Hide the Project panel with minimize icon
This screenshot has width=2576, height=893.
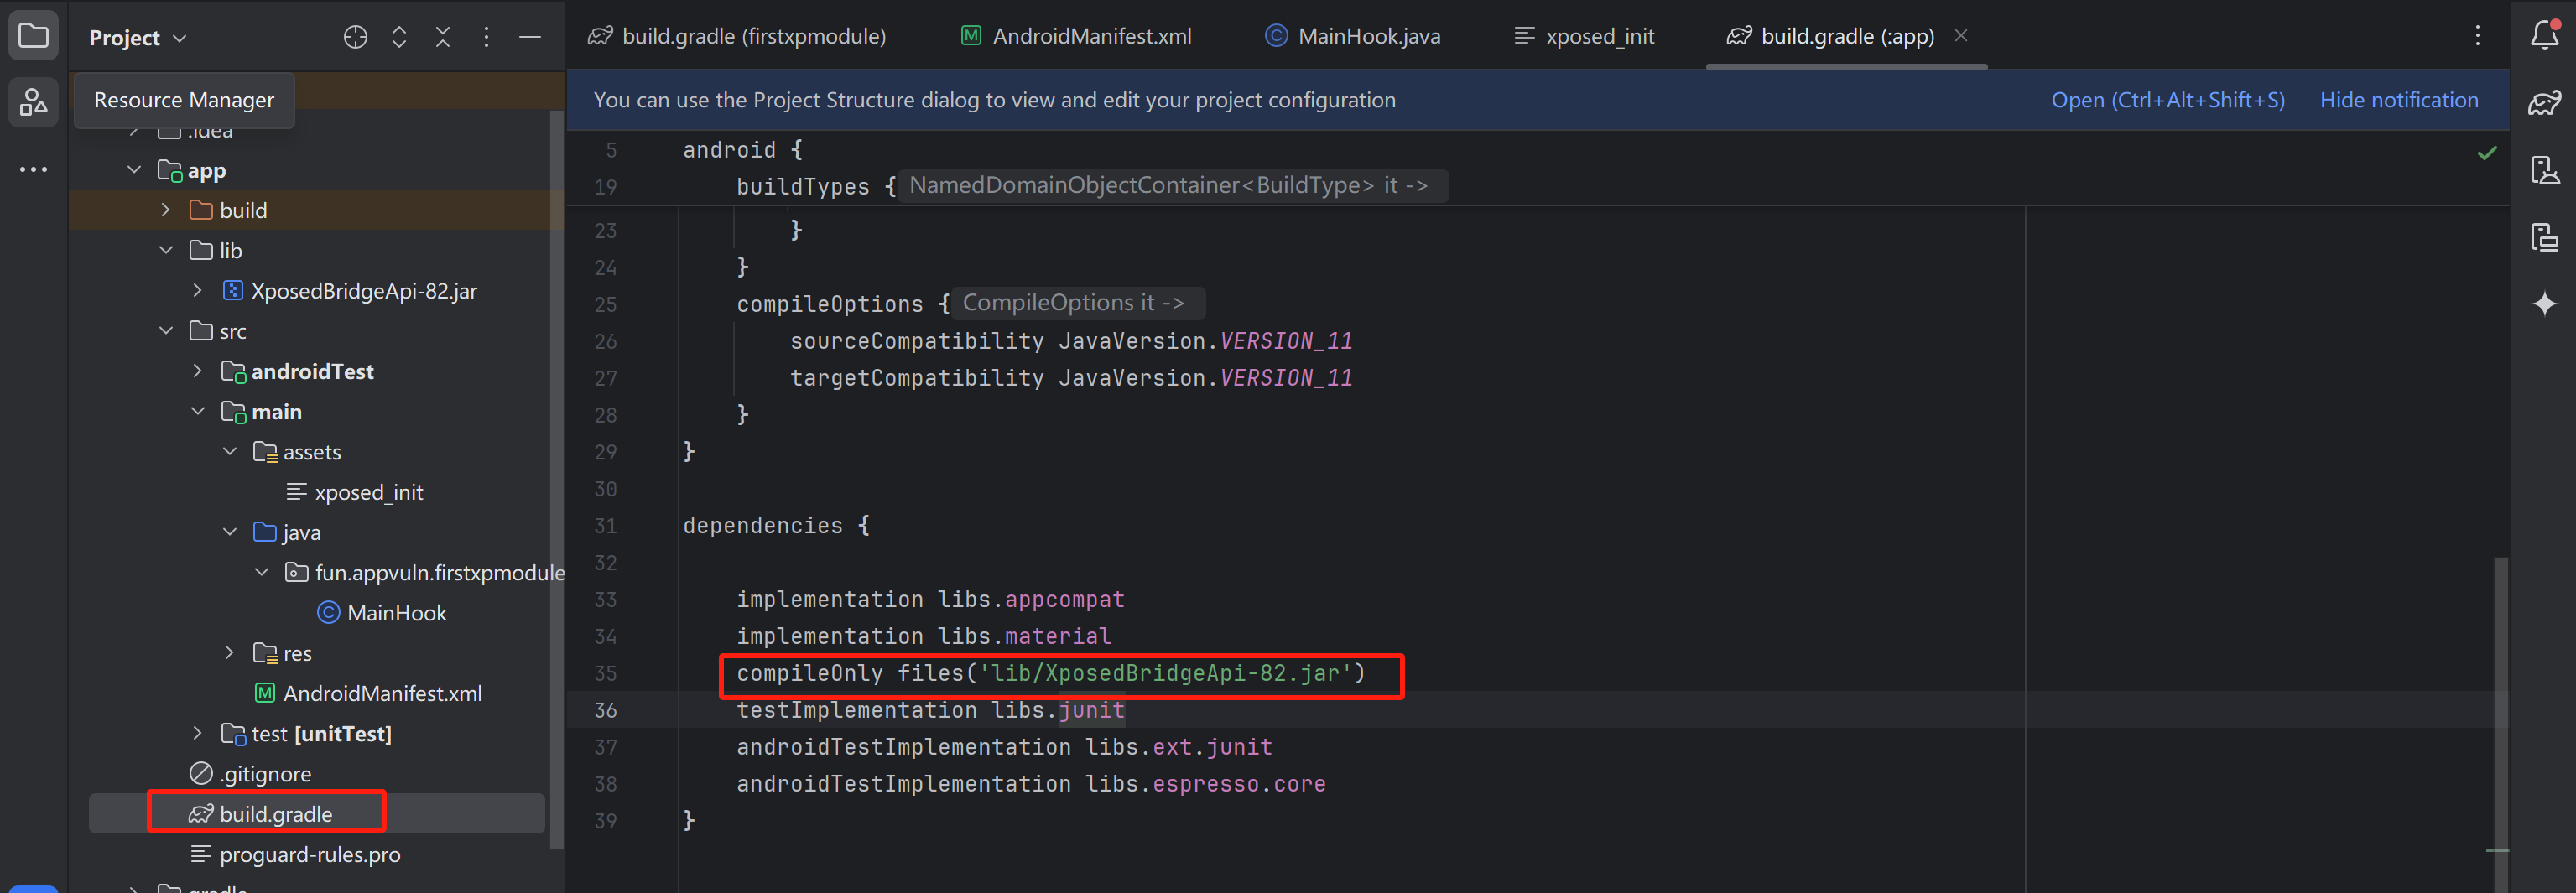click(530, 38)
